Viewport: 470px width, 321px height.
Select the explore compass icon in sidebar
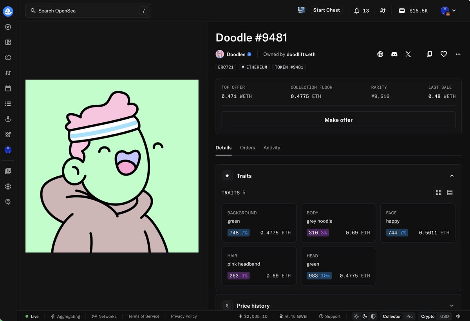(x=8, y=27)
